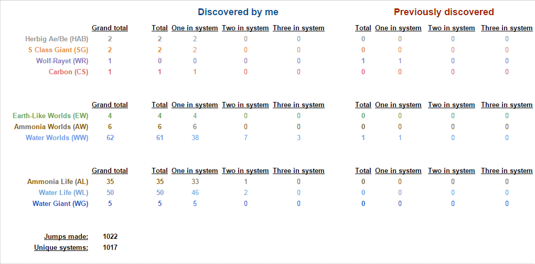Select the Jumps made value 1022
The width and height of the screenshot is (535, 264).
tap(110, 236)
